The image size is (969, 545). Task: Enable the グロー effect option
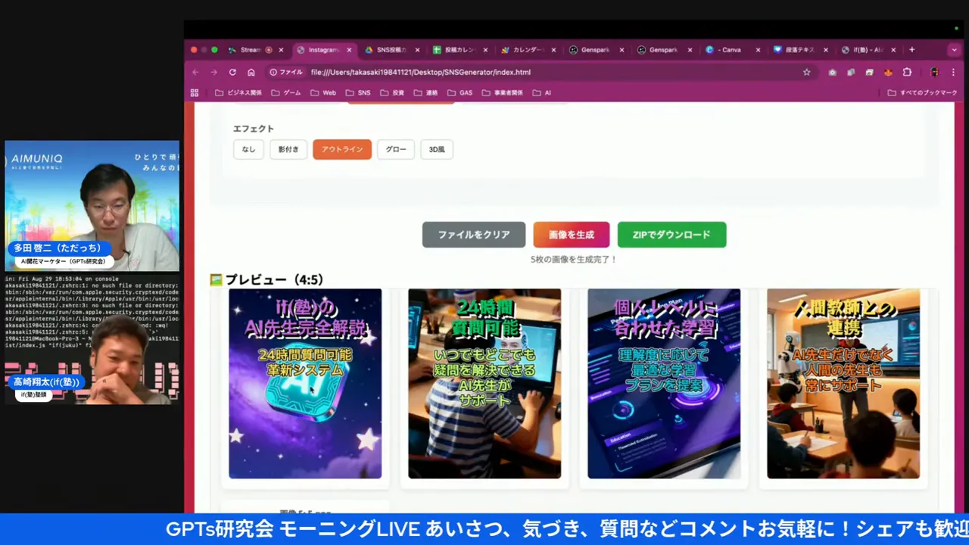coord(396,149)
